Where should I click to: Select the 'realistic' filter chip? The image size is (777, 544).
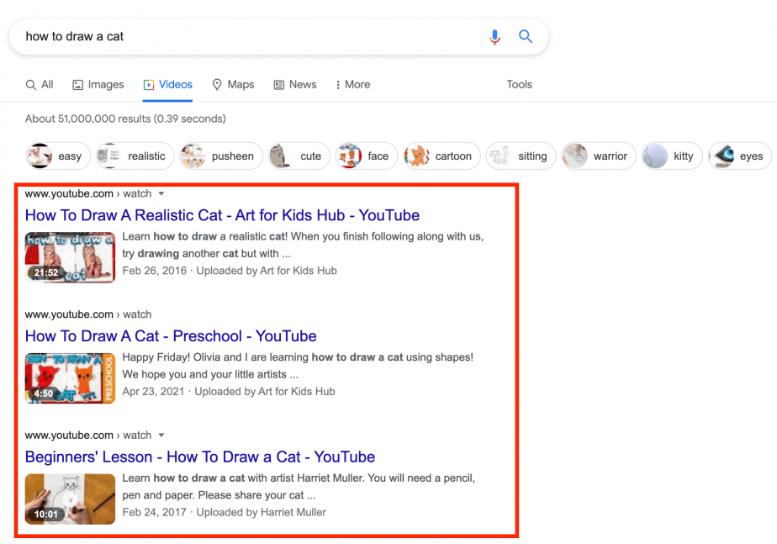coord(135,156)
